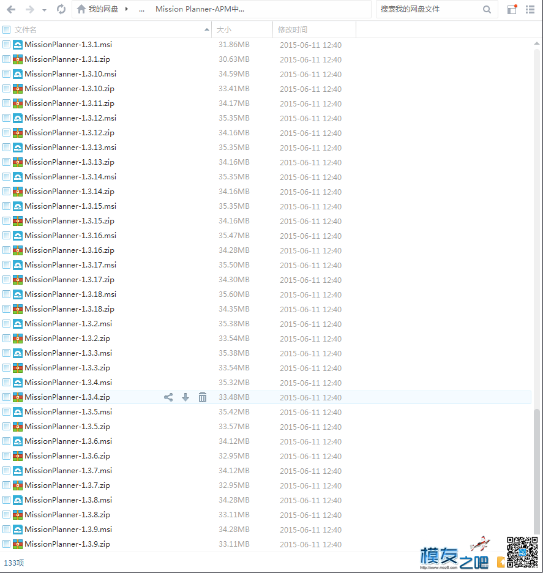Screen dimensions: 543x573
Task: Click the archive icon of MissionPlanner-1.3.6.zip
Action: tap(18, 455)
